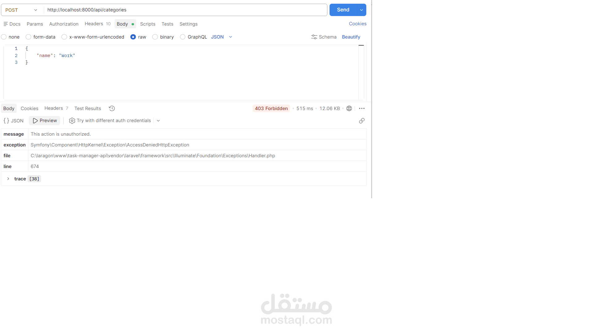This screenshot has height=333, width=593.
Task: Click the Schema sliders icon
Action: click(314, 37)
